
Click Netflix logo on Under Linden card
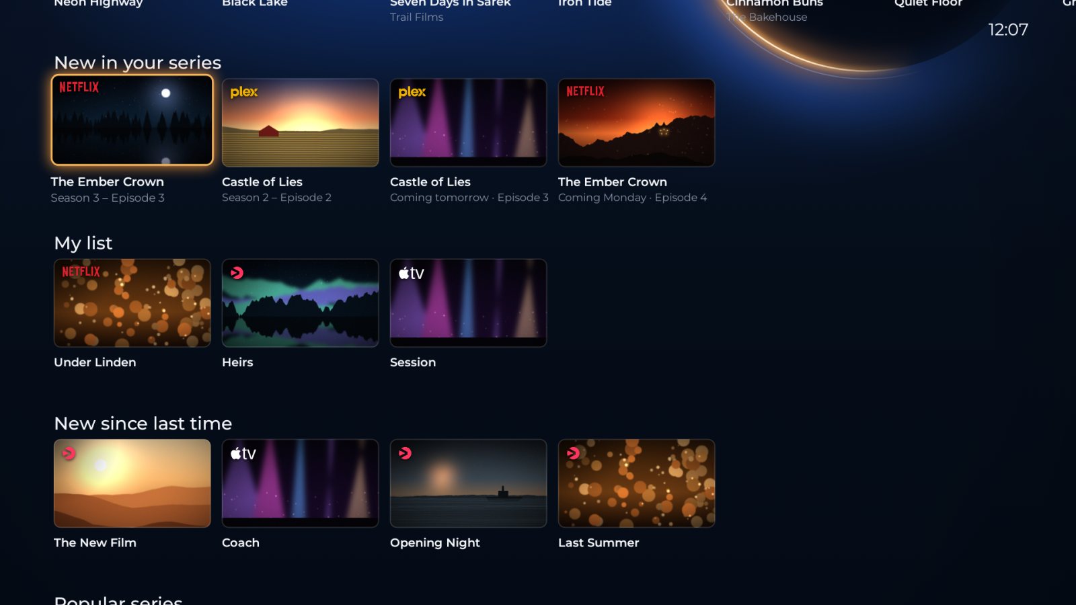(x=81, y=272)
